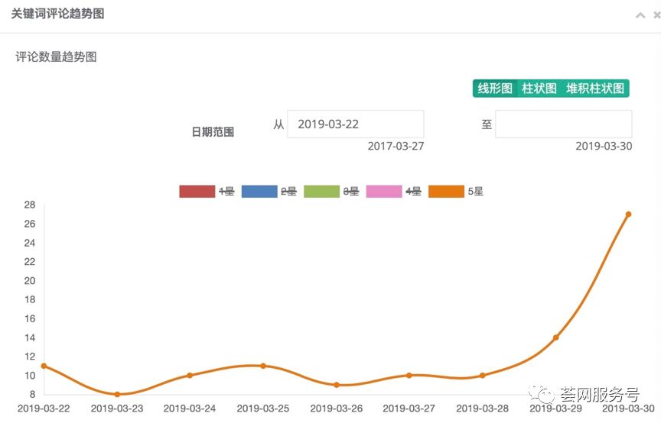Screen dimensions: 661x423
Task: Toggle the 1星 red legend swatch
Action: point(197,192)
